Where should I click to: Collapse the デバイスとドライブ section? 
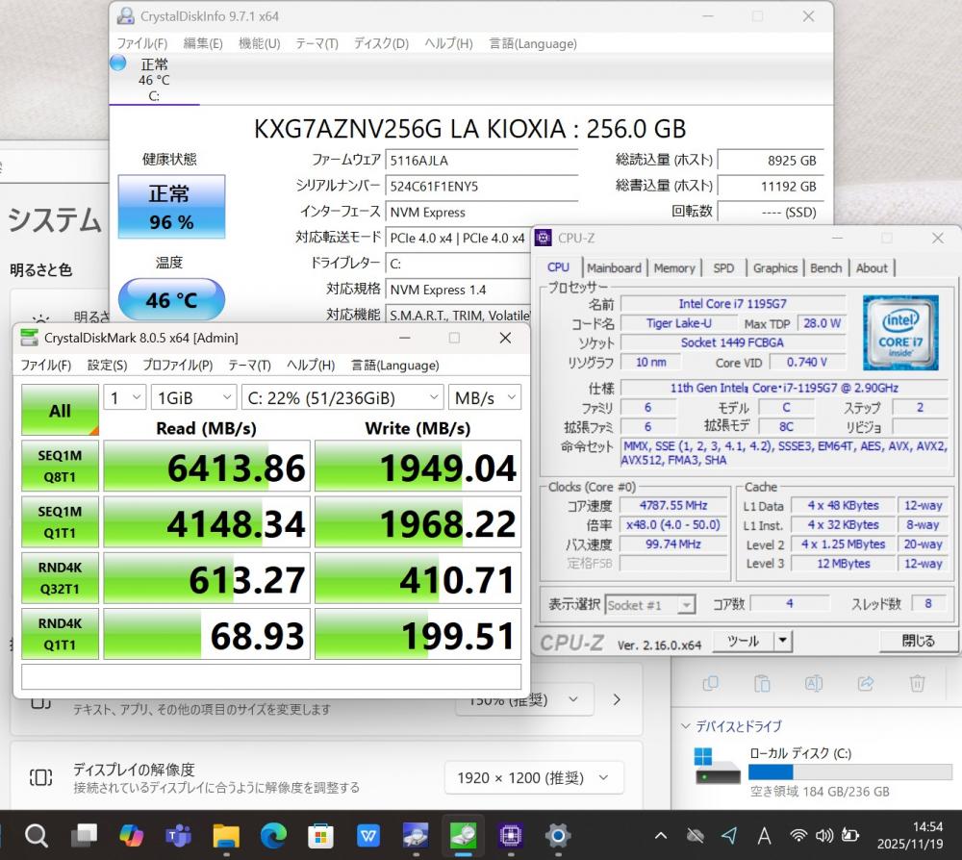(686, 726)
